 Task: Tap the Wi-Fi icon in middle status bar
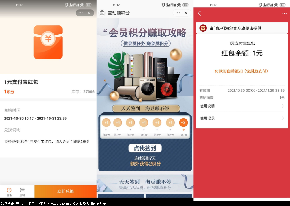(179, 5)
